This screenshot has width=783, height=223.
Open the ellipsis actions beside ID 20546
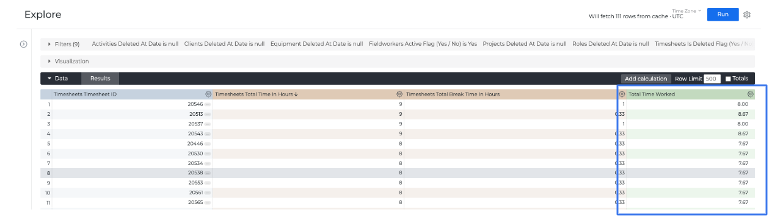tap(208, 104)
